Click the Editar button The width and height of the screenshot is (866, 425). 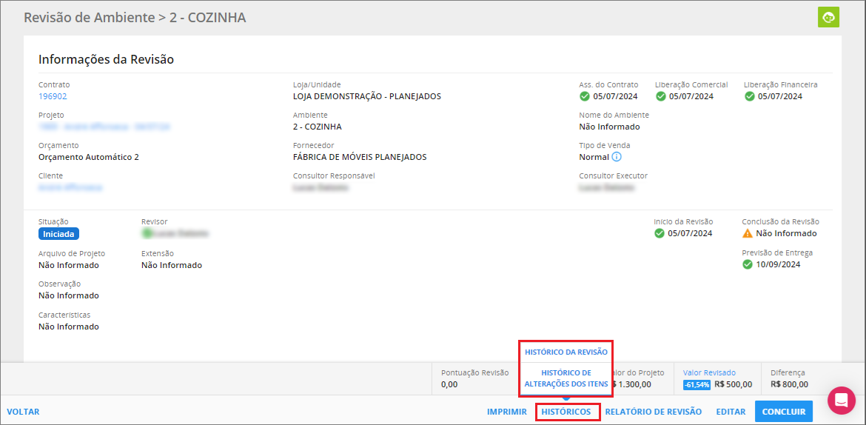[x=731, y=412]
